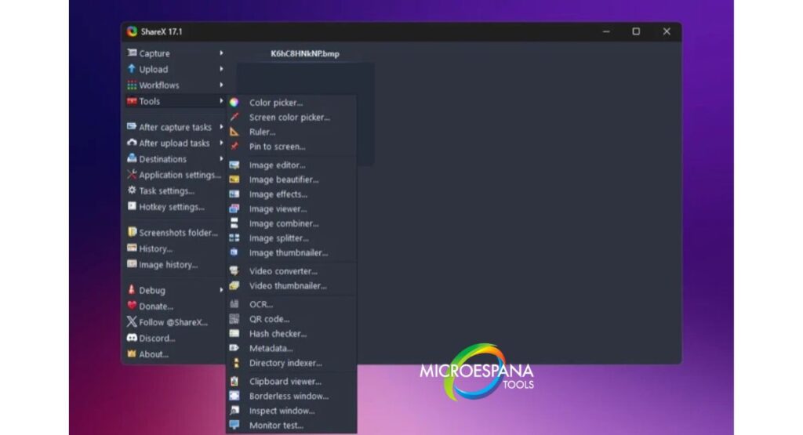The width and height of the screenshot is (803, 435).
Task: Select the Ruler triangle icon
Action: [234, 132]
